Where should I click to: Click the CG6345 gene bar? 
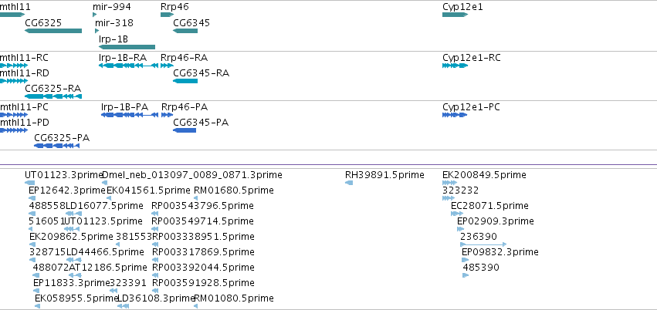185,31
